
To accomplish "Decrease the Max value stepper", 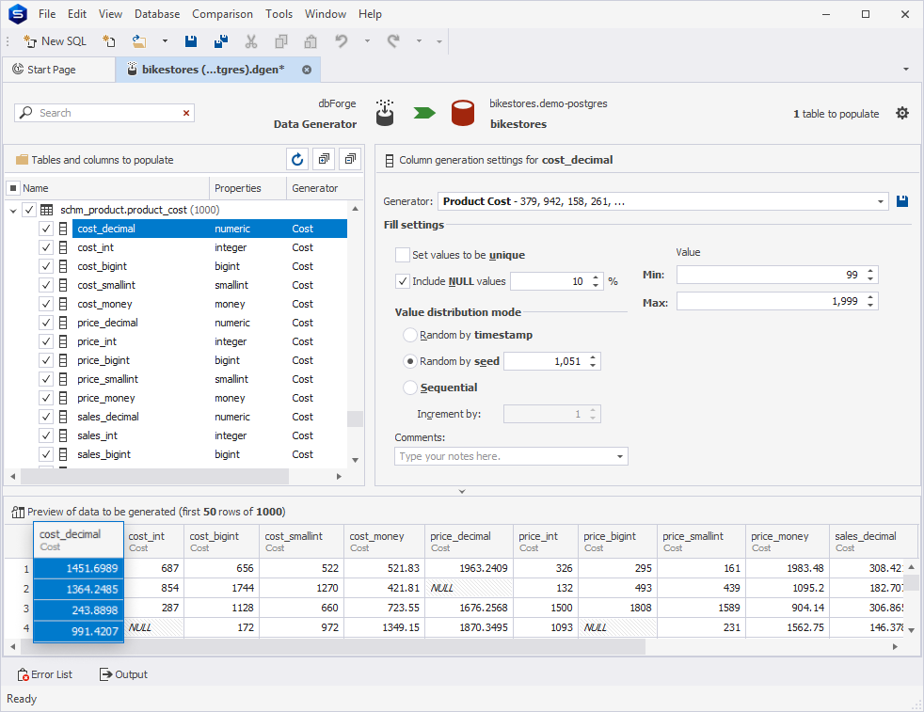I will tap(870, 305).
